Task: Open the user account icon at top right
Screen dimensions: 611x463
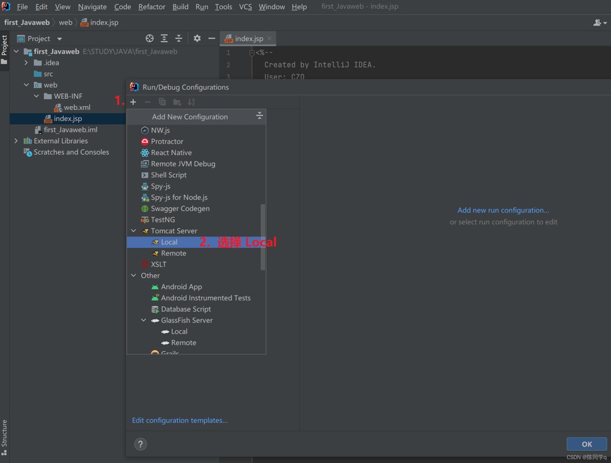Action: 600,23
